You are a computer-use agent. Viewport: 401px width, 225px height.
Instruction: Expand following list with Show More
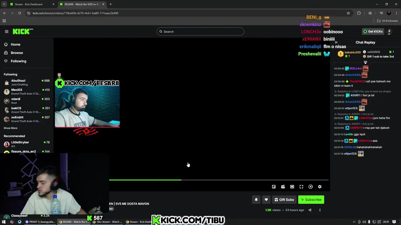pyautogui.click(x=11, y=128)
